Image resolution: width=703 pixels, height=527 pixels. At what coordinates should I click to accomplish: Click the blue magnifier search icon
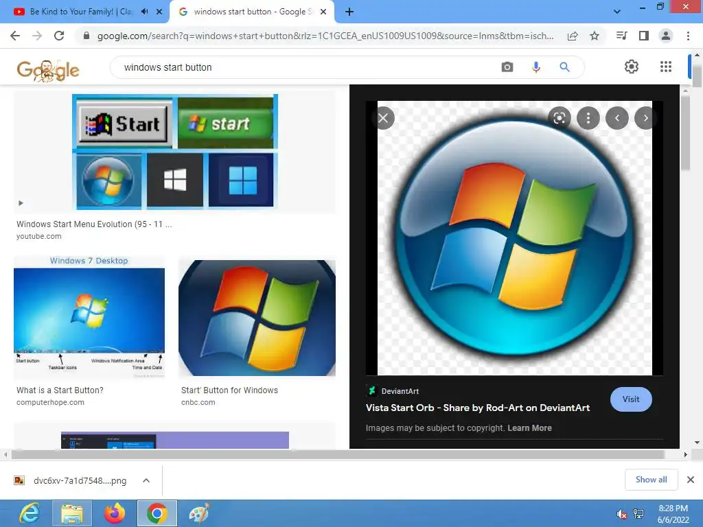click(564, 67)
